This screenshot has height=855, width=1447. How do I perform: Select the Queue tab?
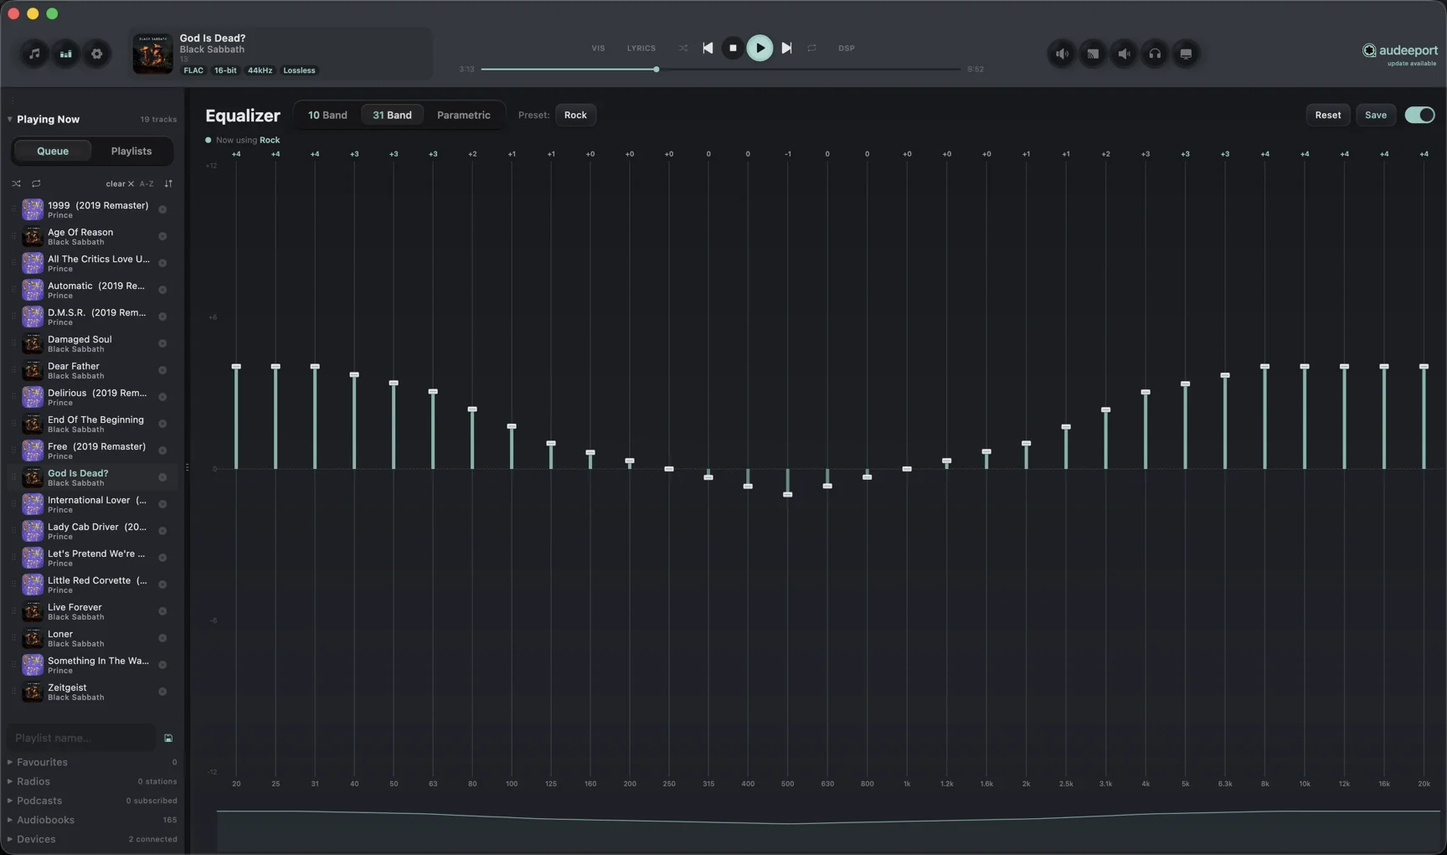tap(52, 151)
